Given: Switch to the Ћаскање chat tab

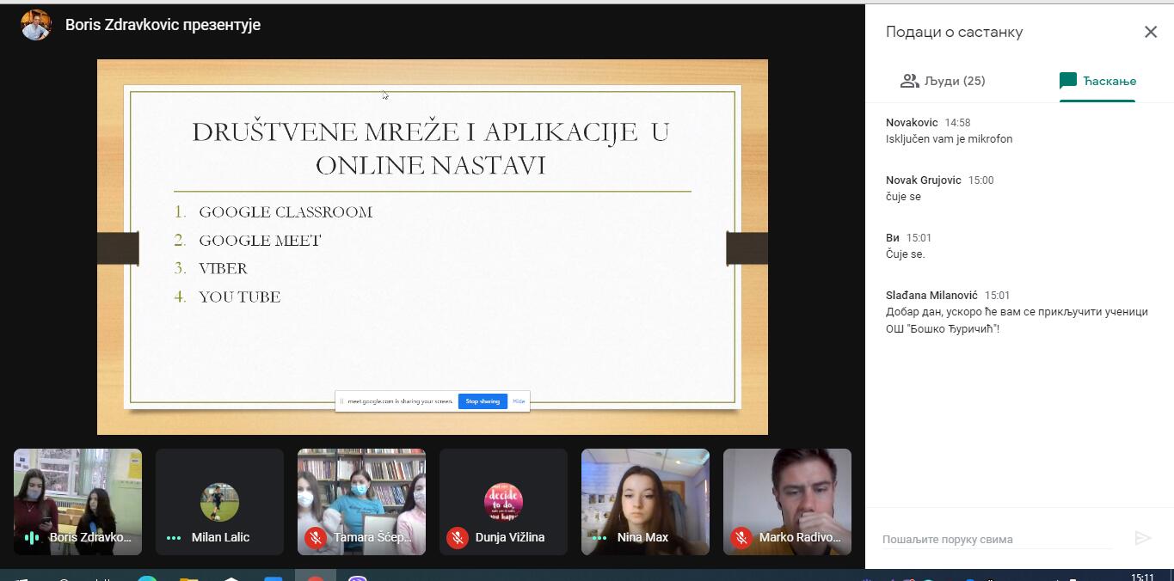Looking at the screenshot, I should click(1097, 81).
